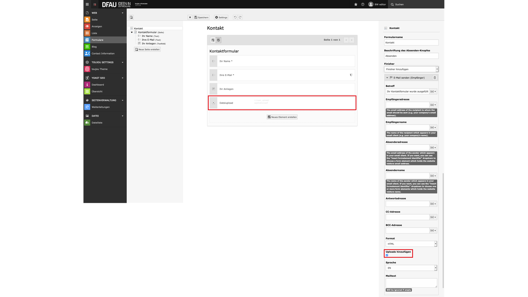Open the bookmarks star icon

point(356,4)
